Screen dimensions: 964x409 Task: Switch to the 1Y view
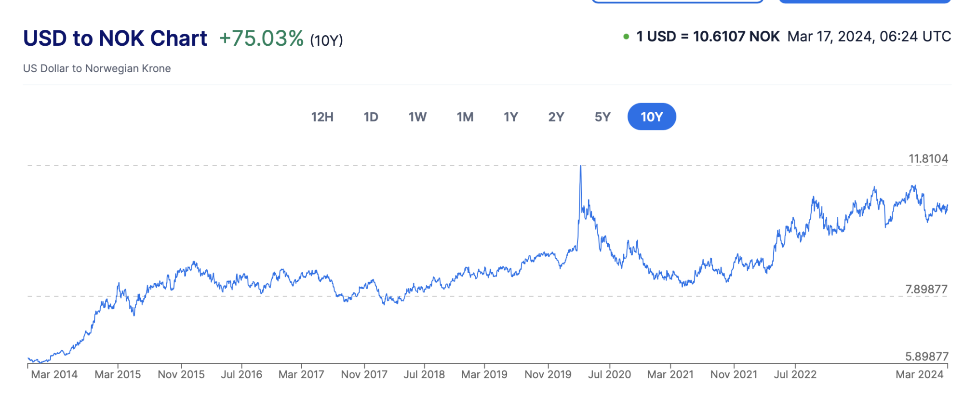(x=510, y=117)
